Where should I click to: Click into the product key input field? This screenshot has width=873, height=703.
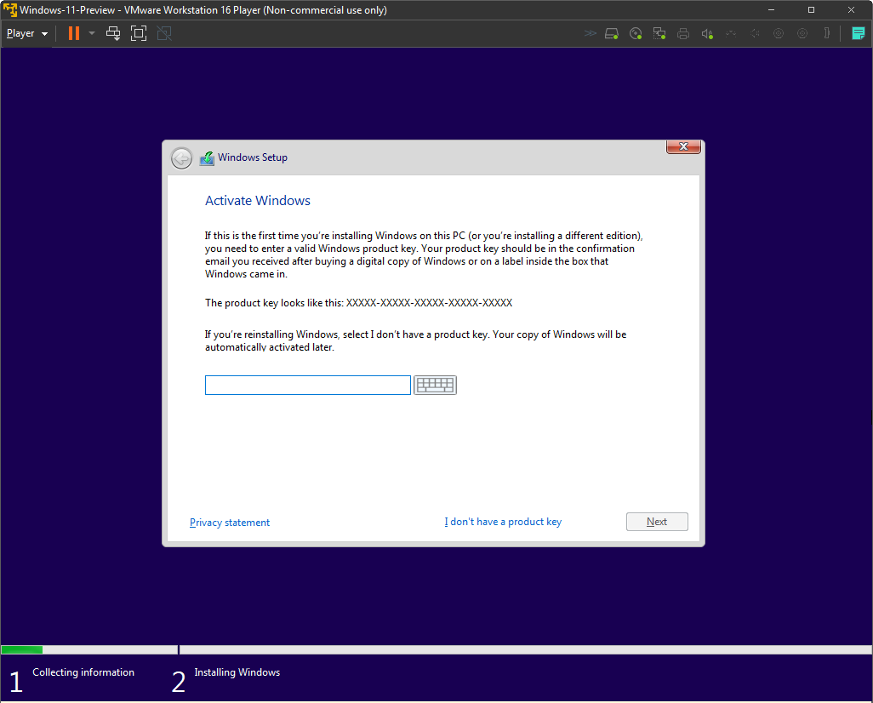(308, 385)
